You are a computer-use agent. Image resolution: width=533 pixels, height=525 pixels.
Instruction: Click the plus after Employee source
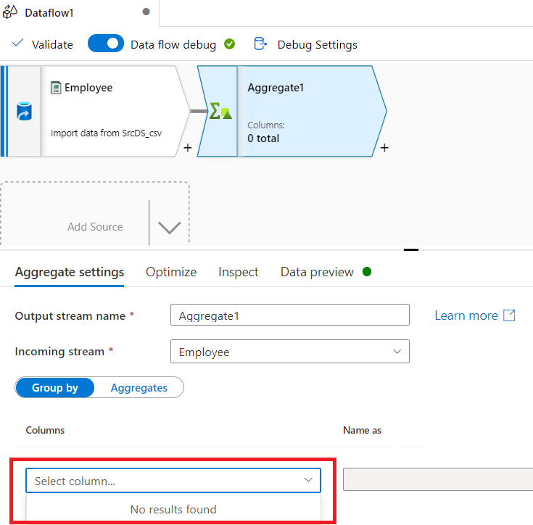point(188,148)
